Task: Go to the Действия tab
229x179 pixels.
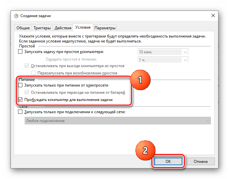Action: pos(63,28)
